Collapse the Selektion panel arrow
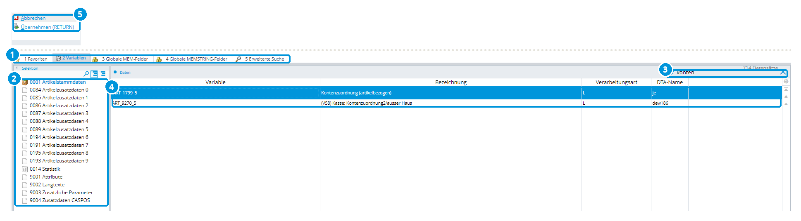Screen dimensions: 801x221 coord(17,68)
